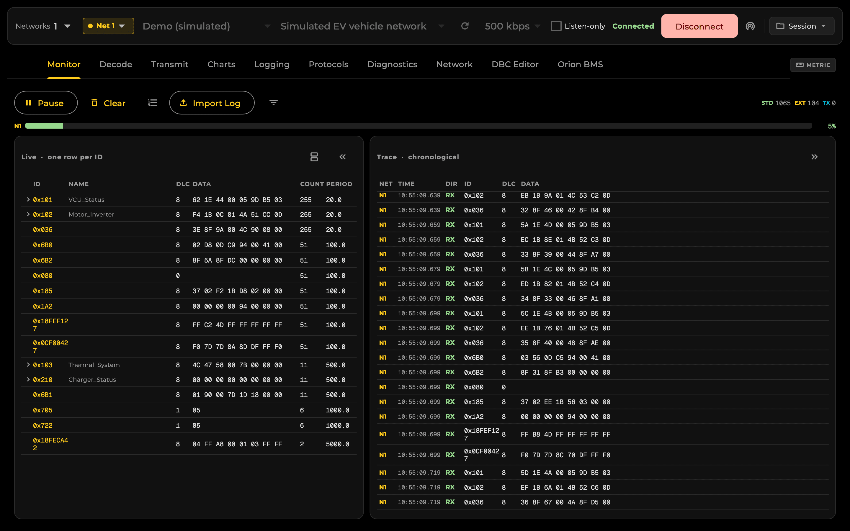
Task: Select the 0x6B1 row in Live table
Action: point(189,395)
